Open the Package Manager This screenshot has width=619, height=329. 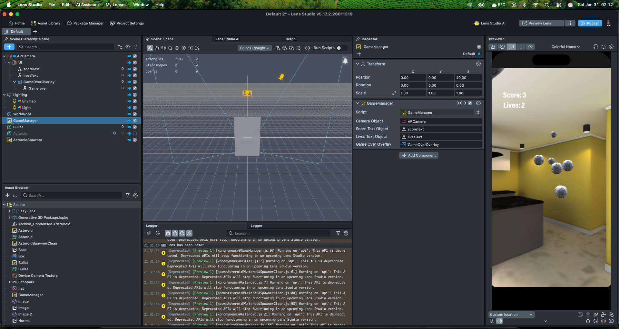[85, 23]
